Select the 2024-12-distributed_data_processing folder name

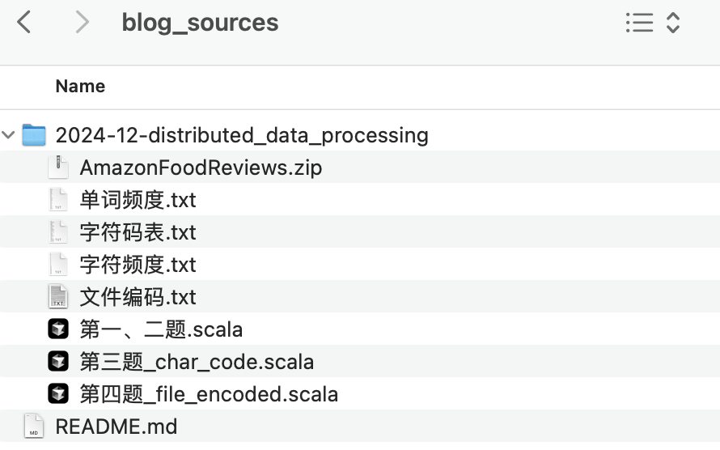tap(242, 135)
